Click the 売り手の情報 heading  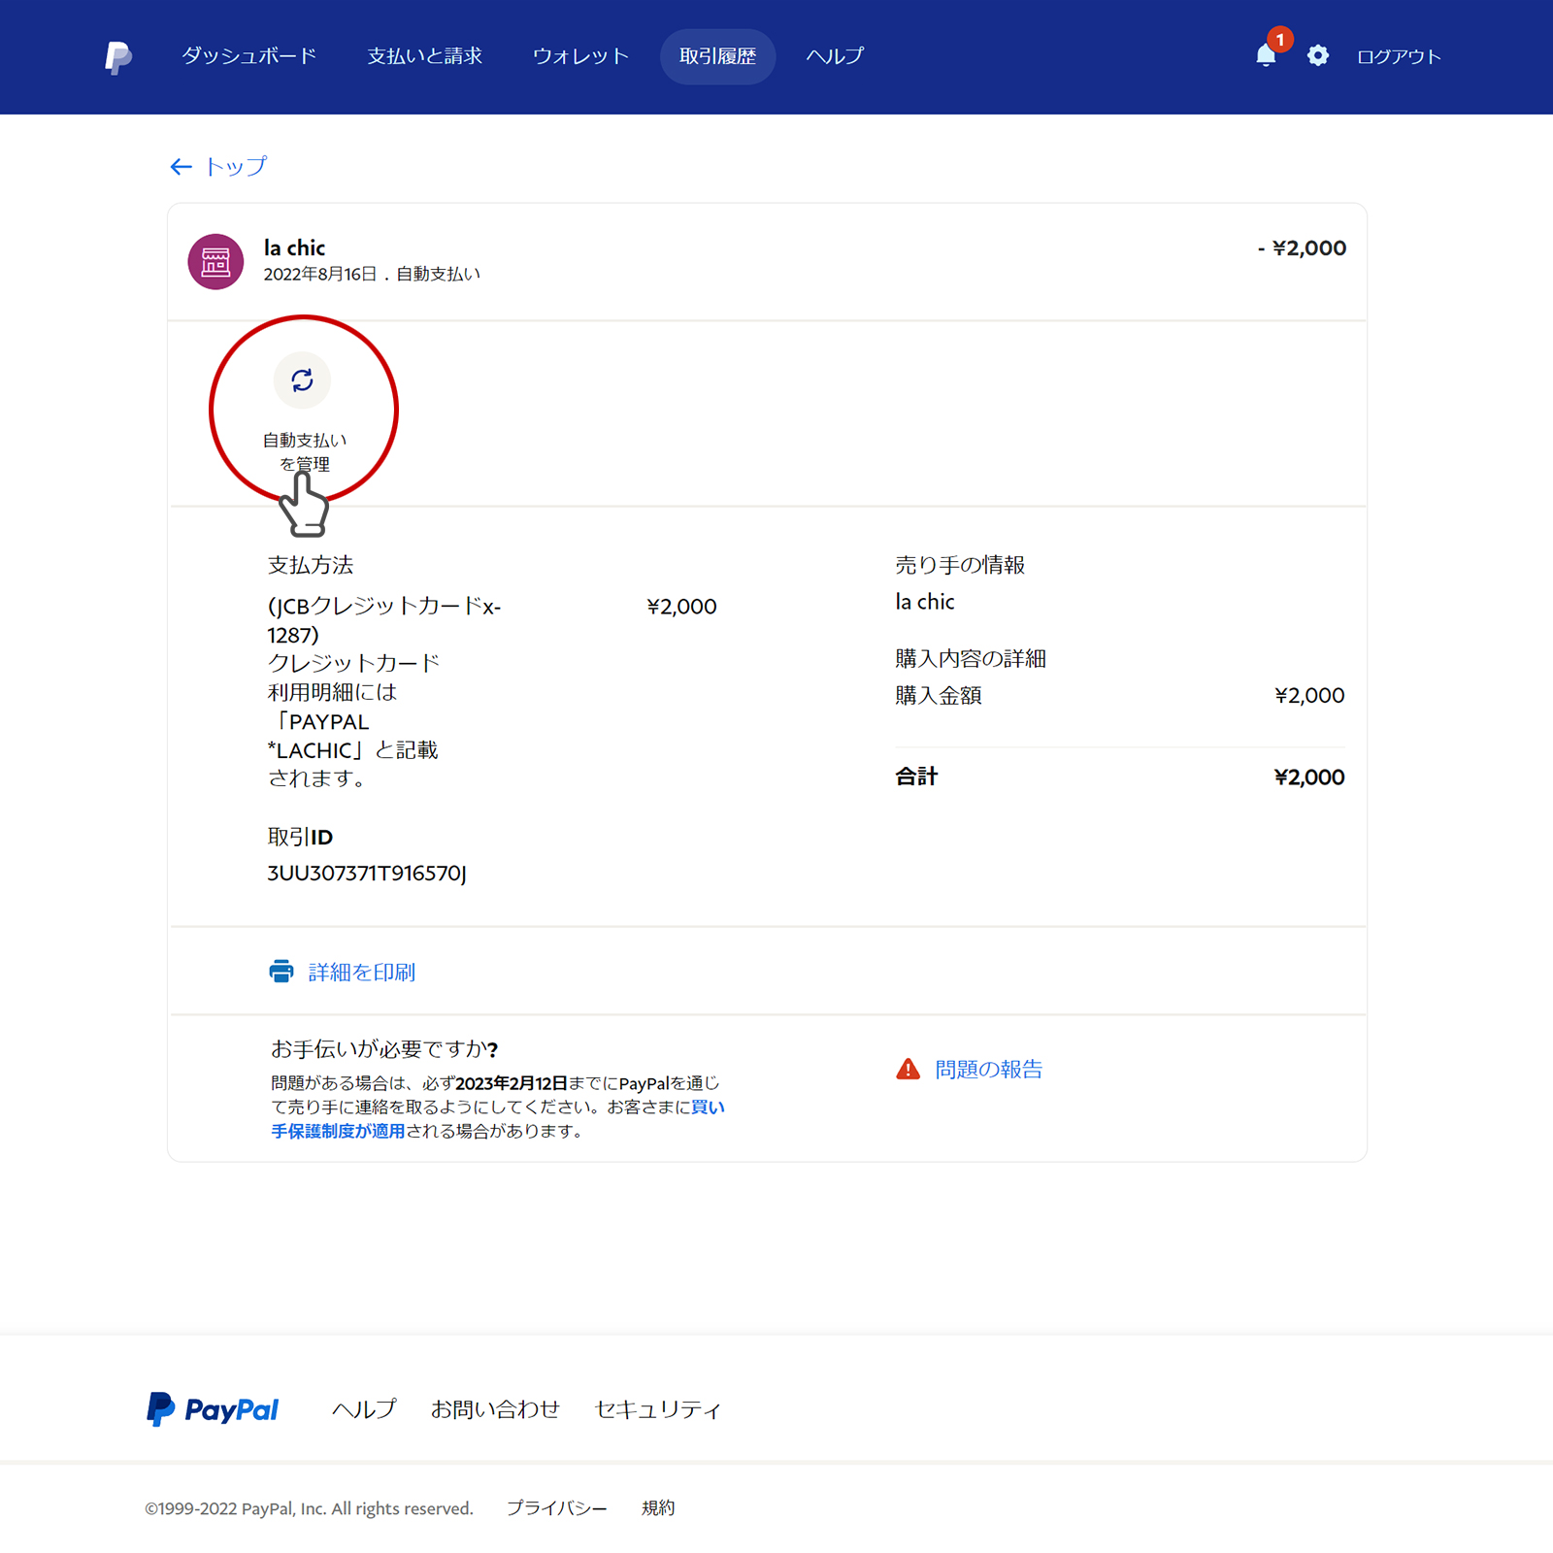(960, 565)
